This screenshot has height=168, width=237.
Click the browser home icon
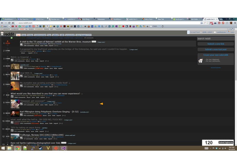[13, 23]
